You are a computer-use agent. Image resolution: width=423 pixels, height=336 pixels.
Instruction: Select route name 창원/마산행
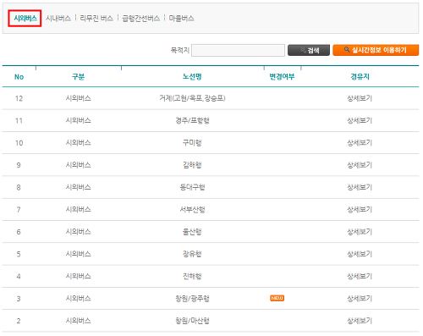(x=192, y=321)
